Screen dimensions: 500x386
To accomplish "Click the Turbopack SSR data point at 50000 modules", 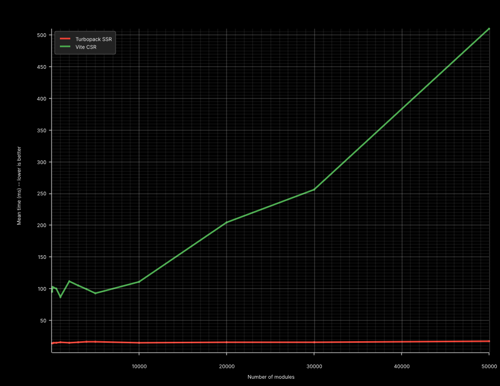I will point(489,341).
